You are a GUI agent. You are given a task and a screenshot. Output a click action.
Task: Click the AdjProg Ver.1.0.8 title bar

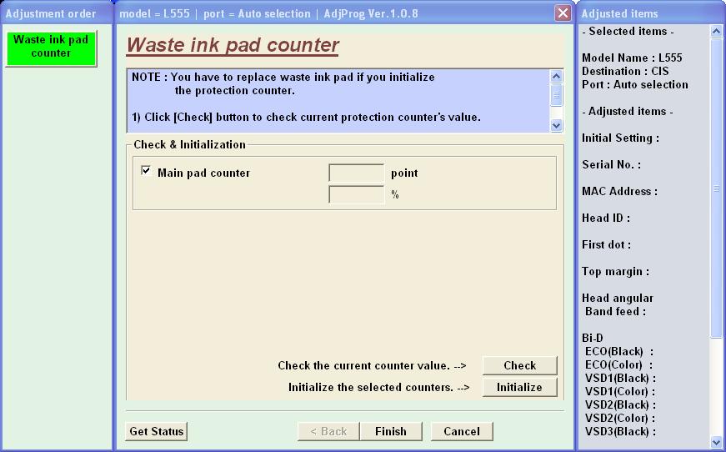(x=333, y=13)
